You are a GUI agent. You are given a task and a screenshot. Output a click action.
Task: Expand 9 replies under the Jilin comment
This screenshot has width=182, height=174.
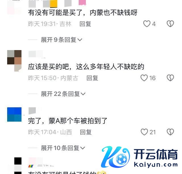61,40
